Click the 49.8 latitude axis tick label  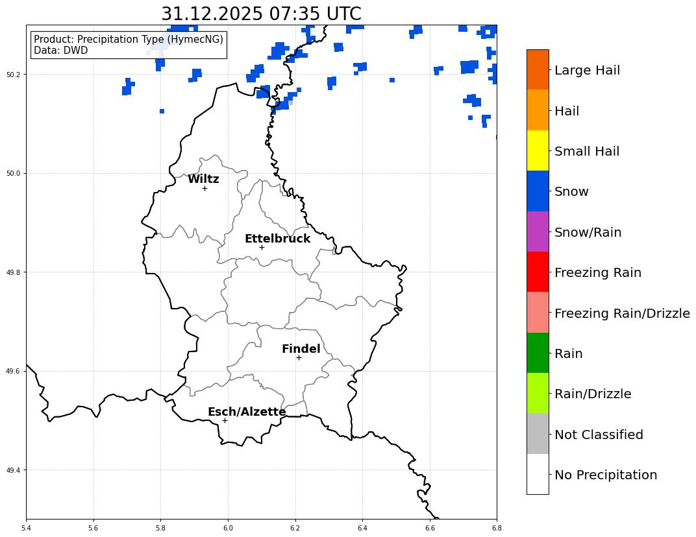click(x=14, y=272)
